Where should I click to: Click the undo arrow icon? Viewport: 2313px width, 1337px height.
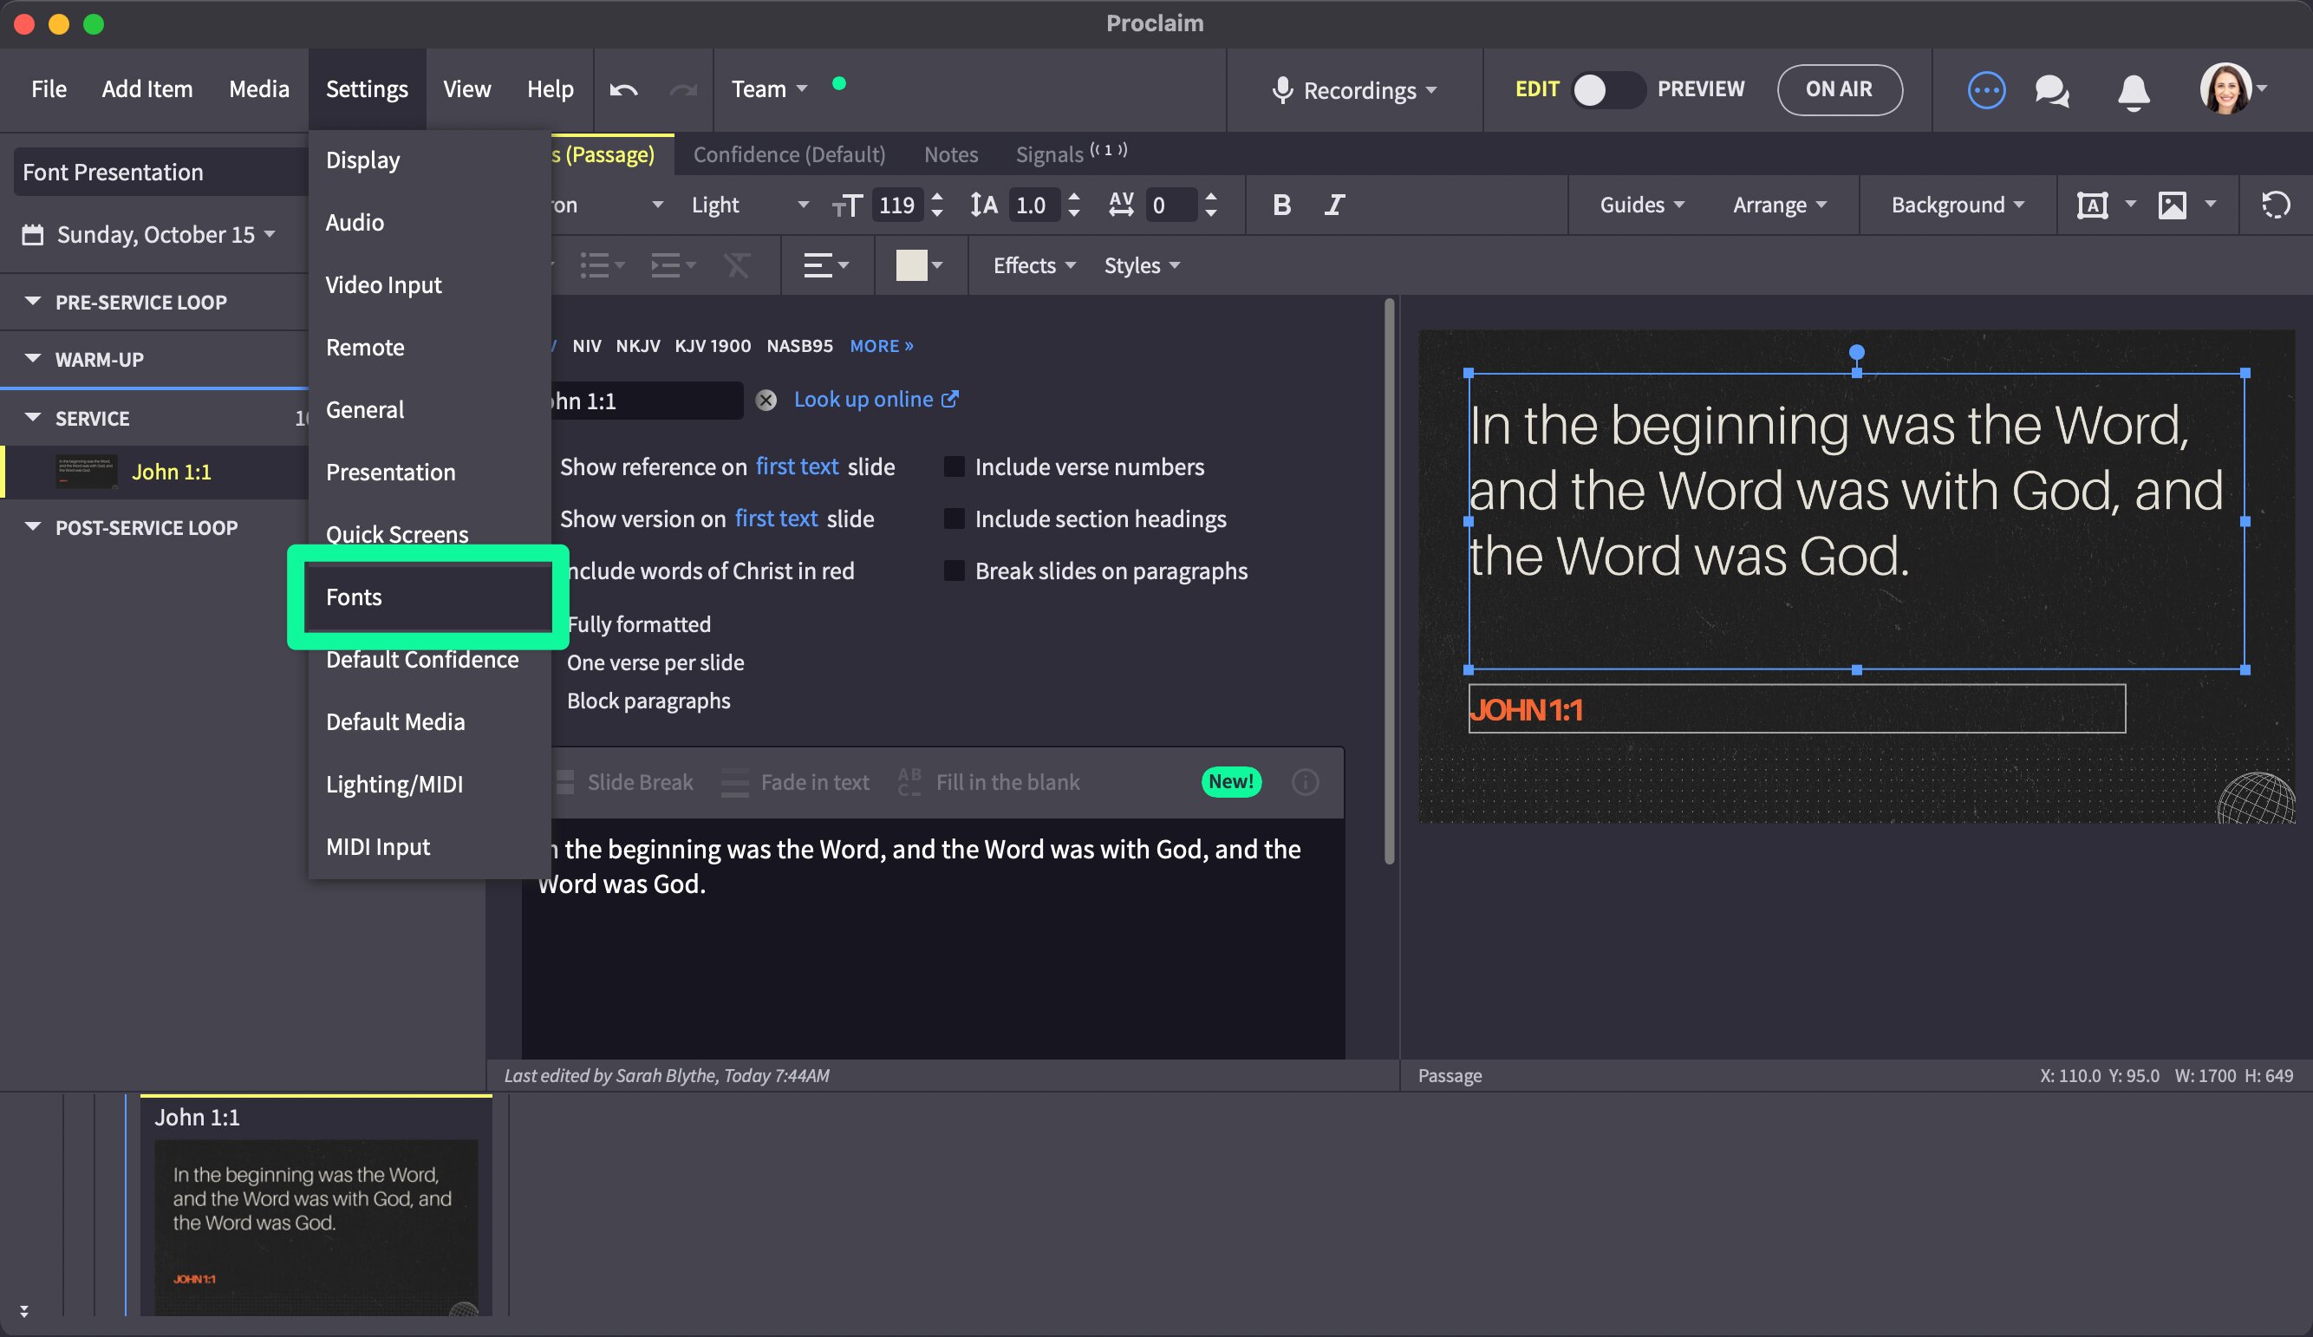[623, 89]
